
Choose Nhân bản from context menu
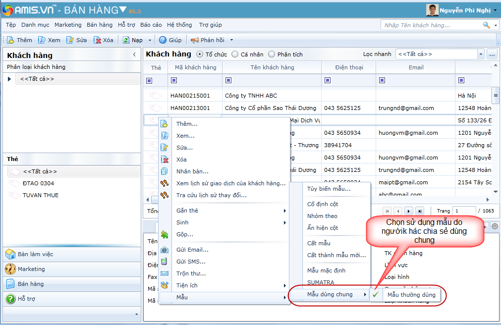click(x=192, y=171)
